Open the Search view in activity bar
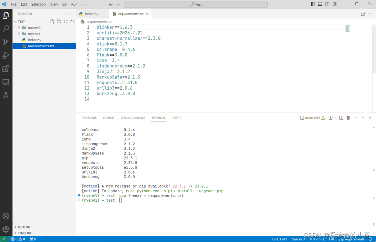Viewport: 376px width, 242px height. (x=6, y=29)
